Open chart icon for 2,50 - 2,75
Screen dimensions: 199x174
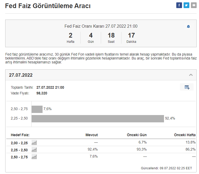34,157
